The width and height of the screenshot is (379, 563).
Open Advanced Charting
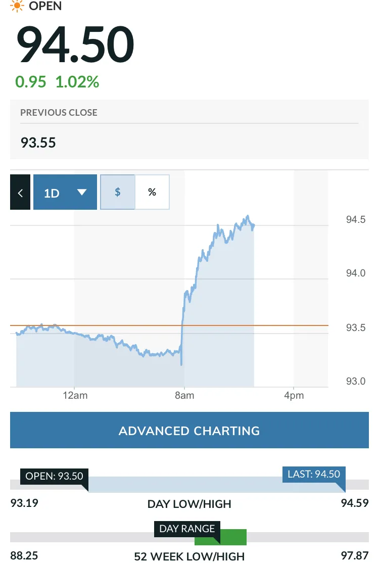click(x=189, y=430)
